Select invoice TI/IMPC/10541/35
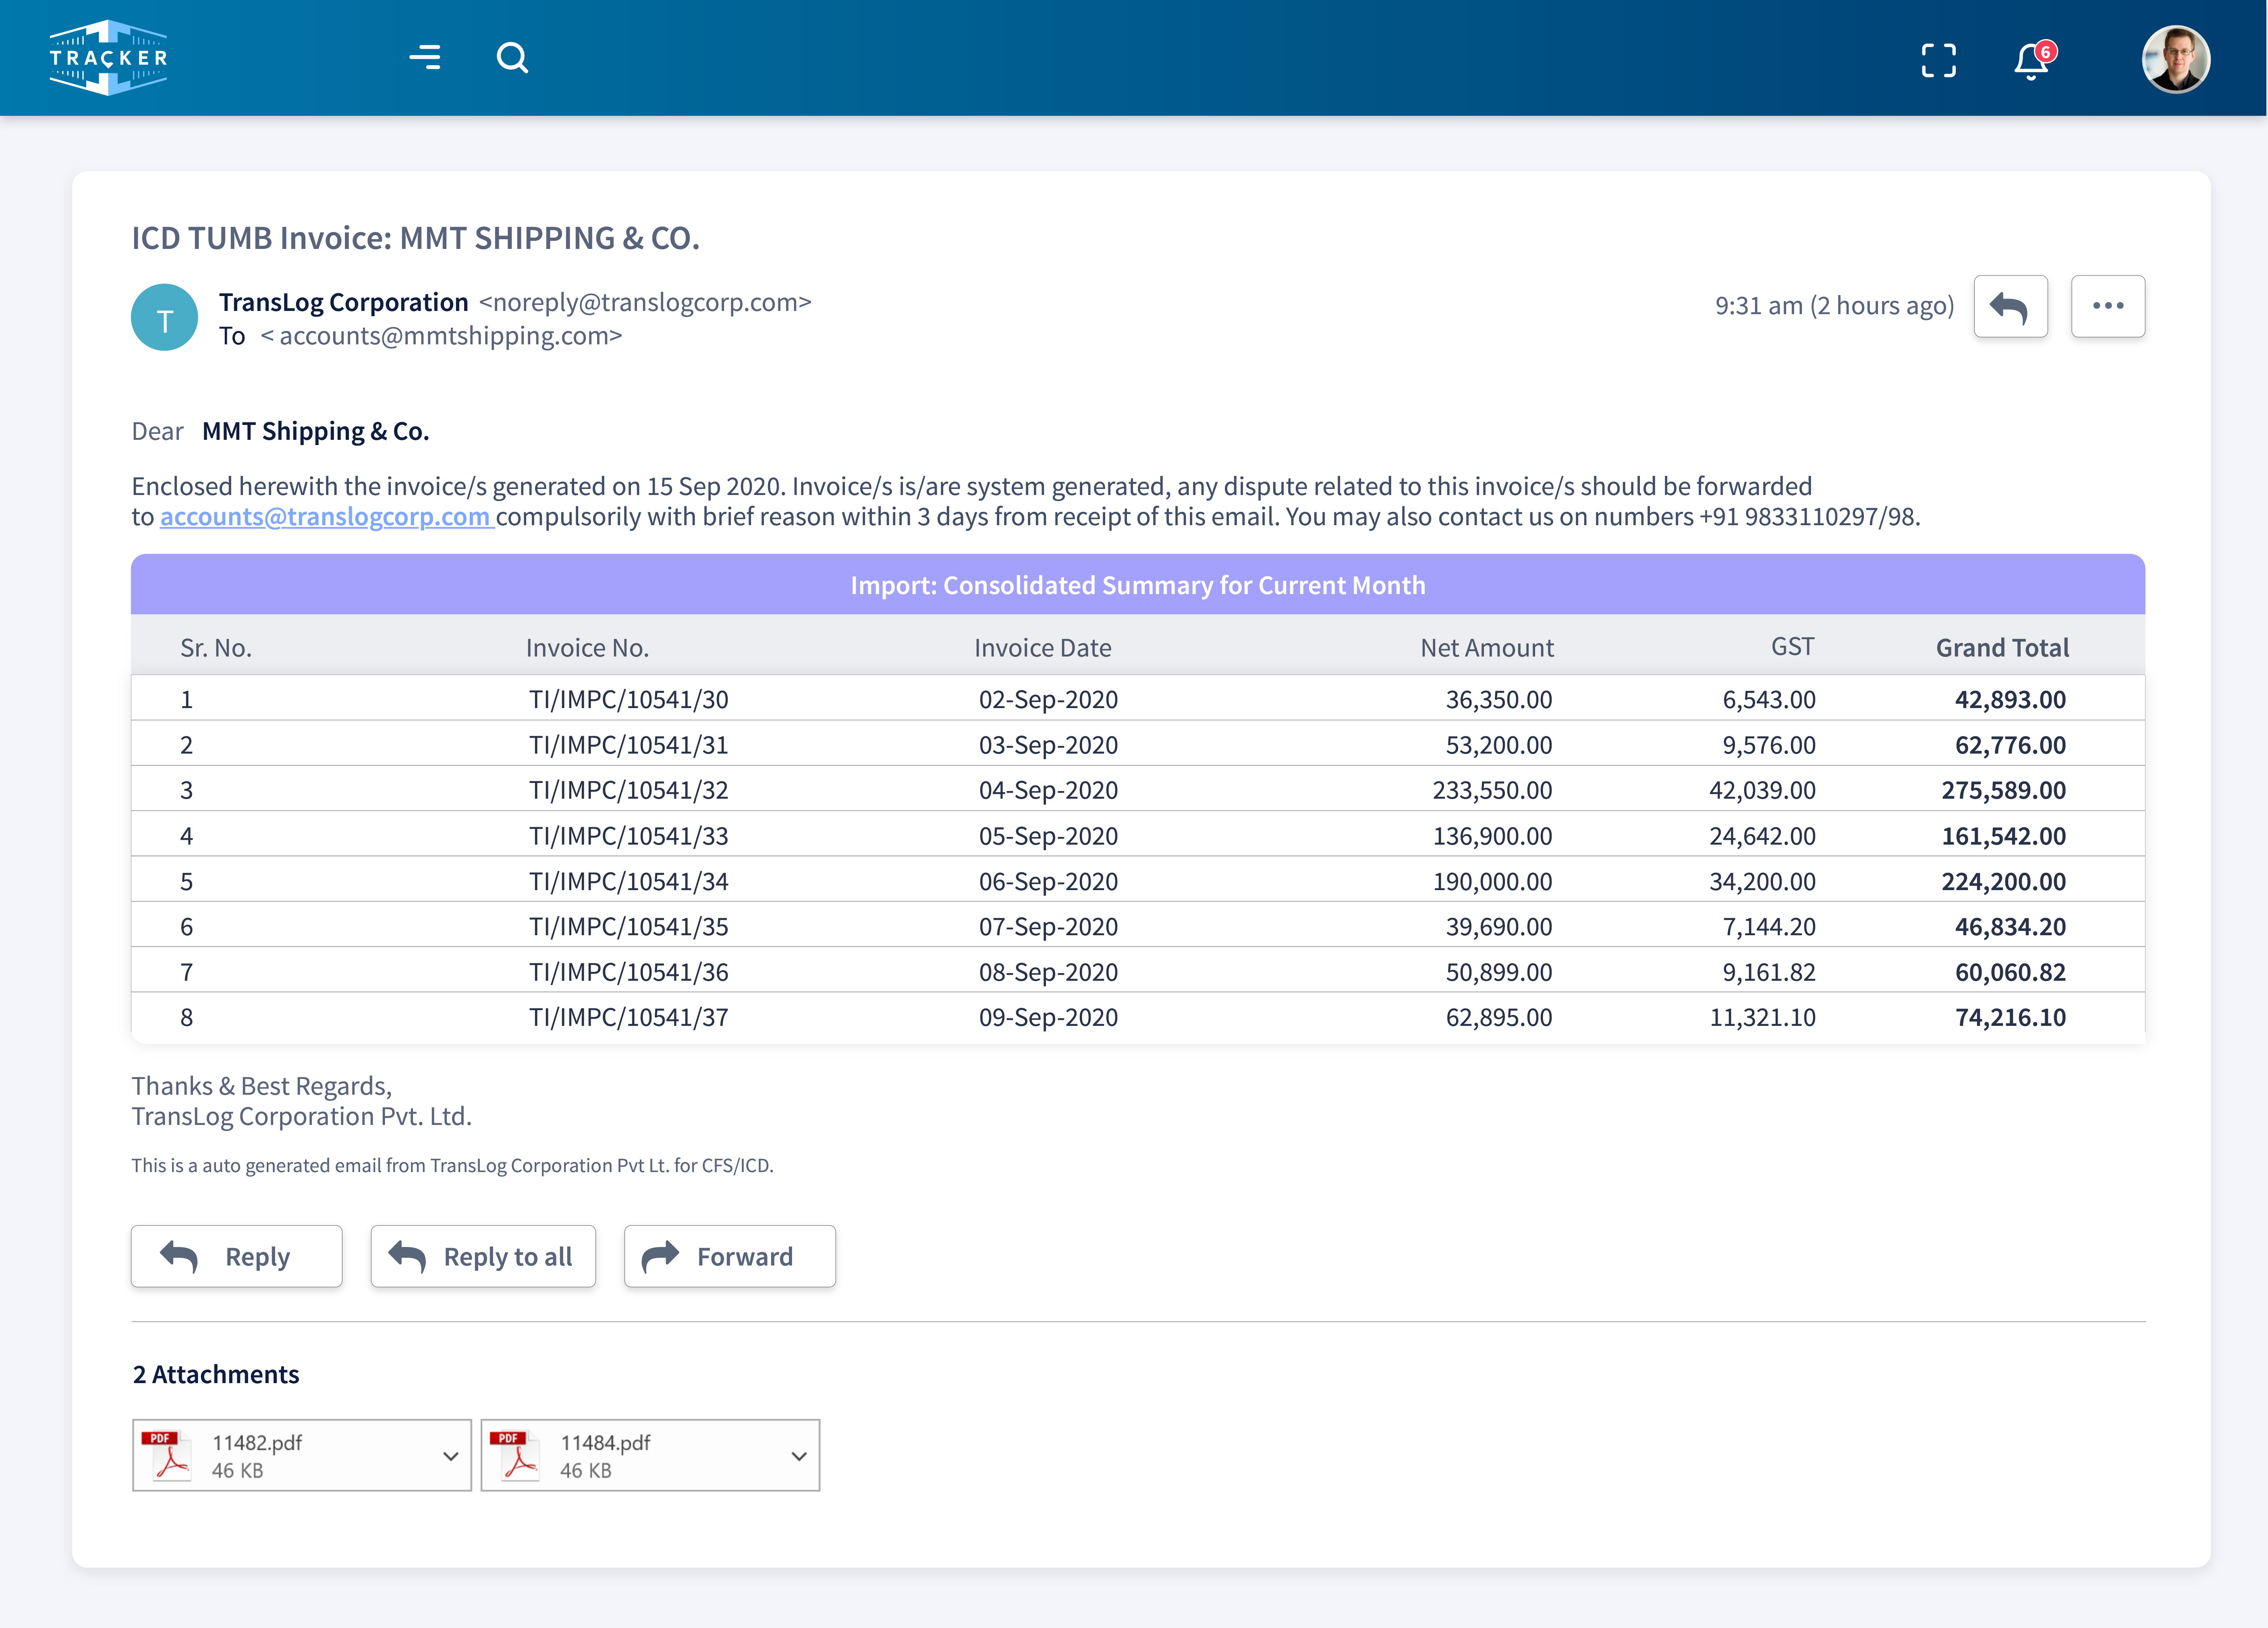The image size is (2268, 1628). (x=628, y=926)
